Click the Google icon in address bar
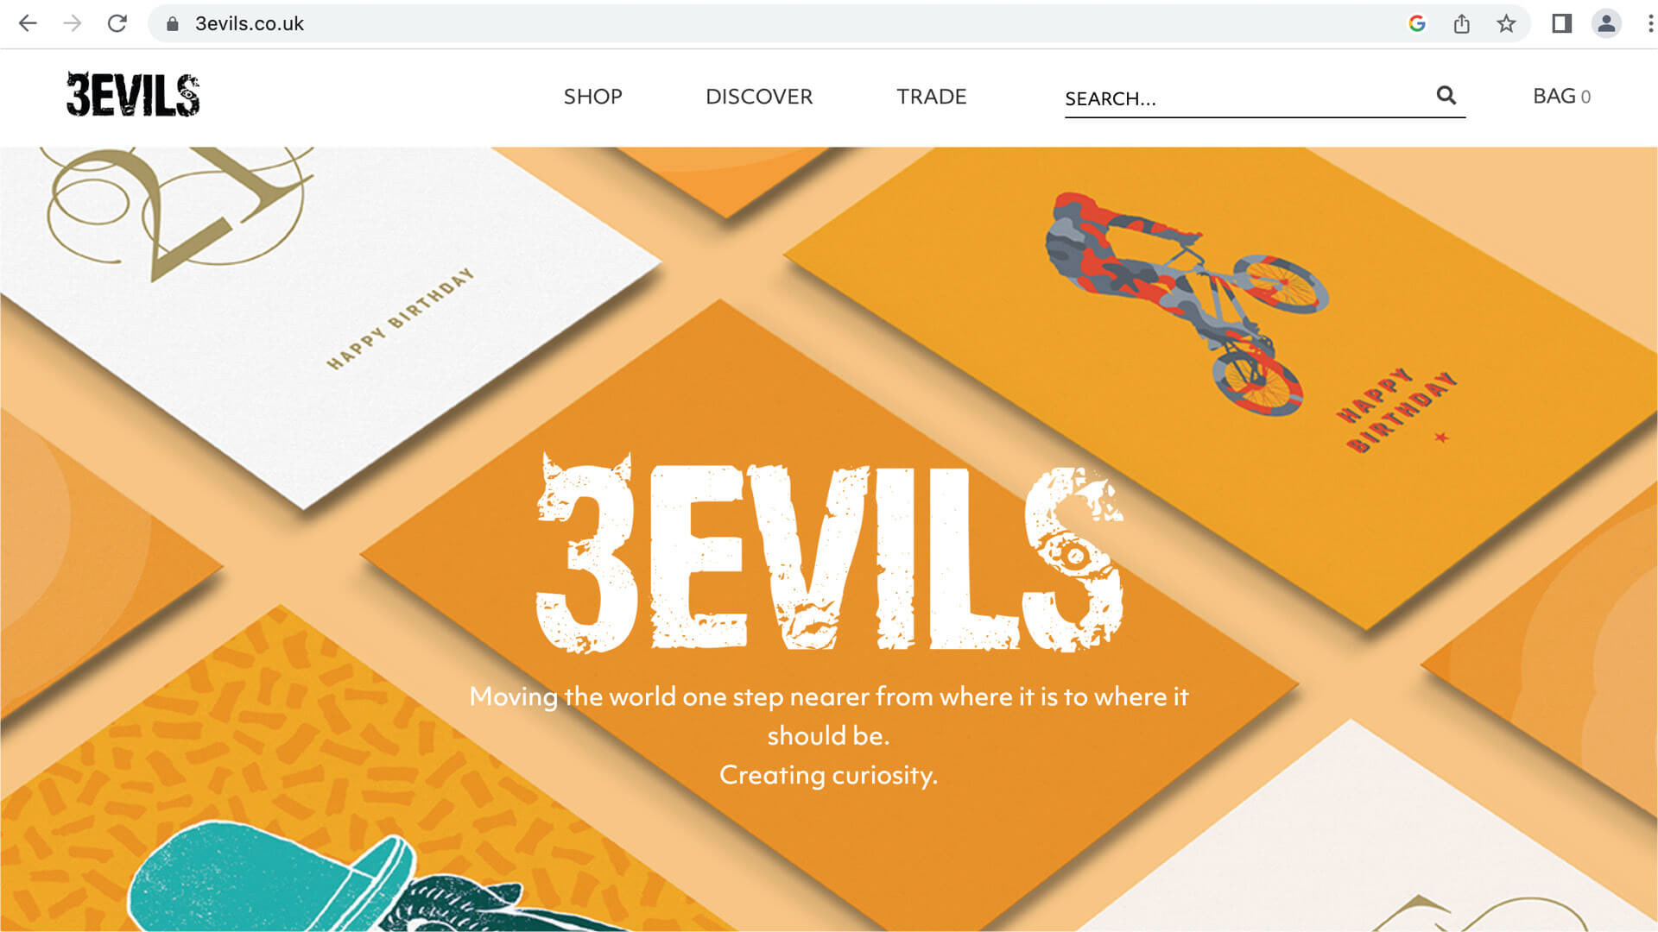Screen dimensions: 1658x932 click(1417, 23)
